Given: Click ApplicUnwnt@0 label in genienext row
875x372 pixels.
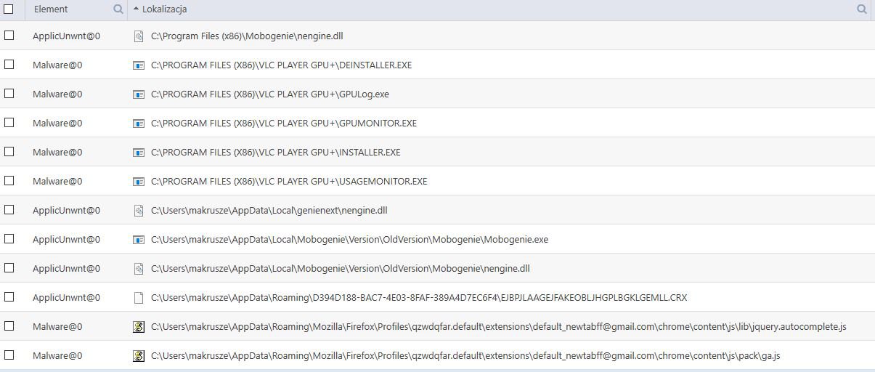Looking at the screenshot, I should click(x=67, y=210).
